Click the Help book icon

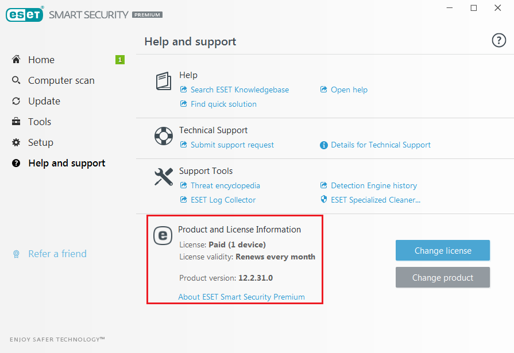(x=164, y=81)
